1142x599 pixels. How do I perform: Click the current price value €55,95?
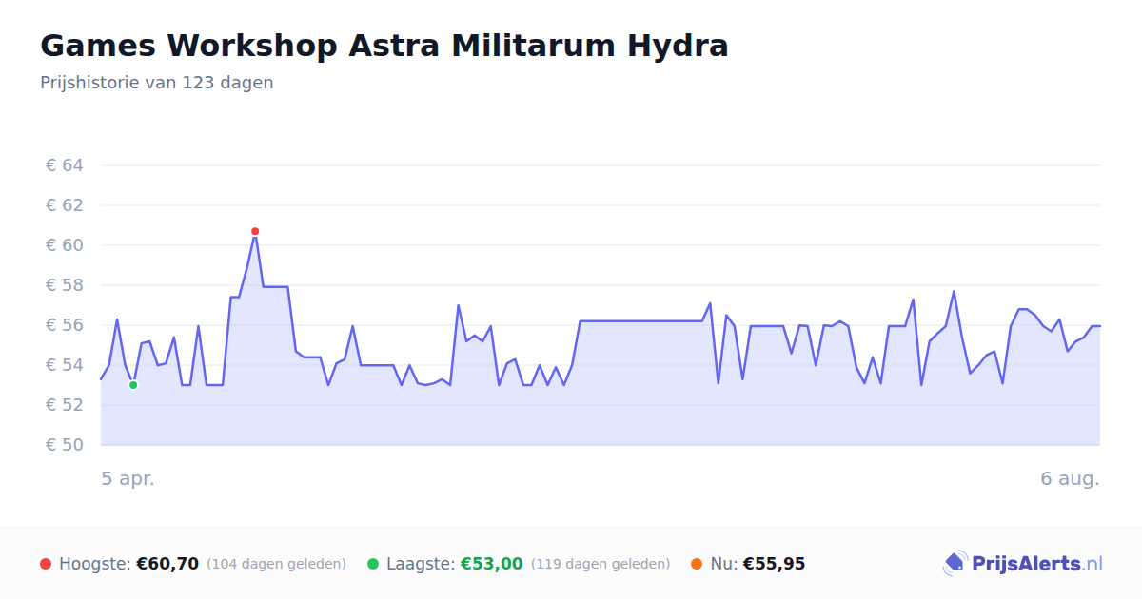774,564
